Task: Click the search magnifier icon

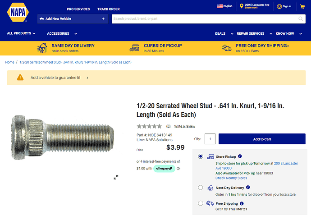Action: point(301,19)
